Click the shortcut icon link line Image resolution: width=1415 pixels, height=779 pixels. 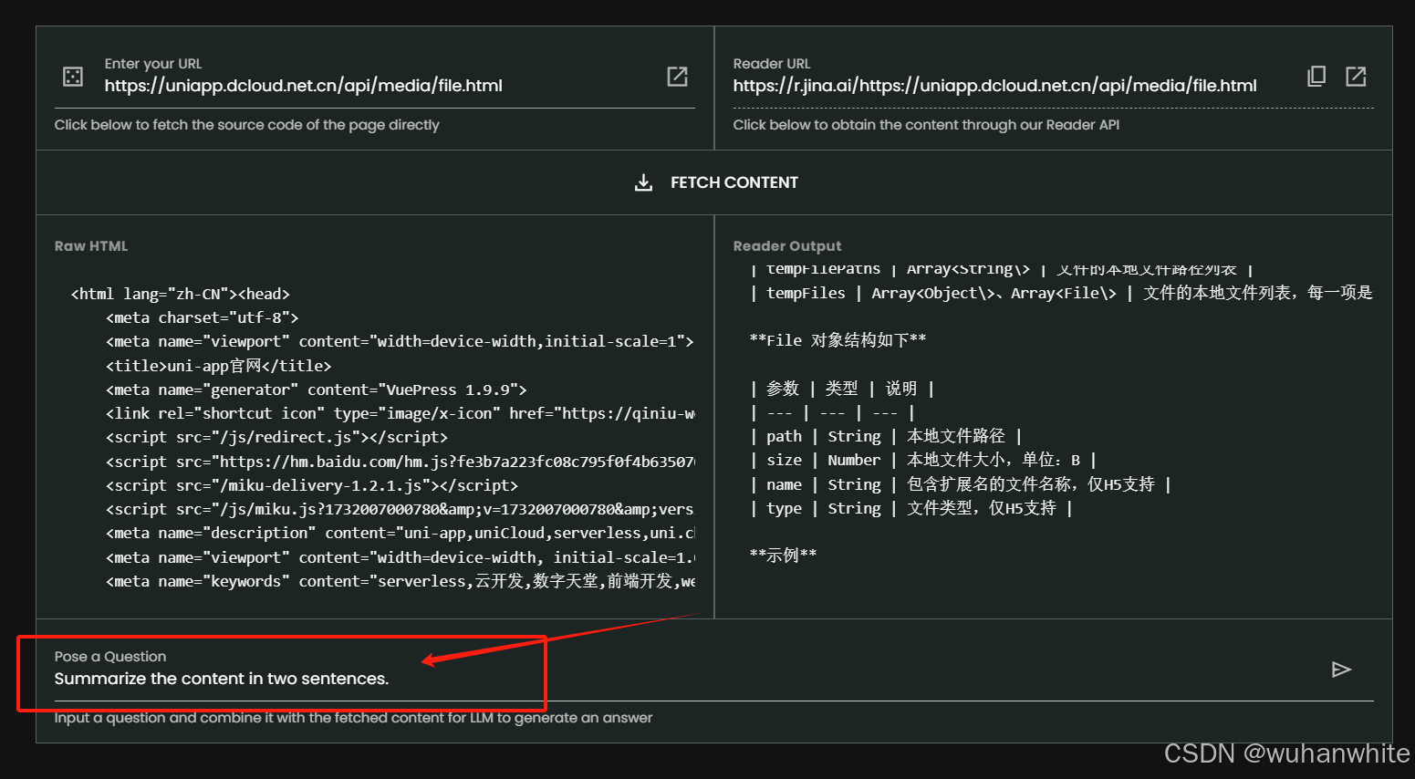tap(401, 413)
